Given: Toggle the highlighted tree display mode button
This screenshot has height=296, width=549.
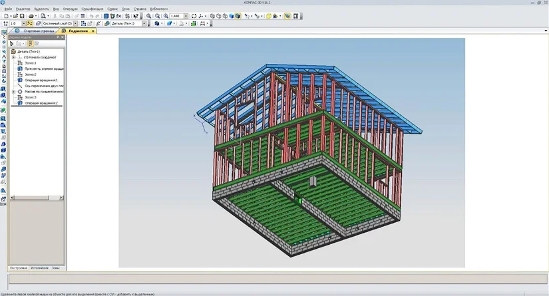Looking at the screenshot, I should (30, 43).
